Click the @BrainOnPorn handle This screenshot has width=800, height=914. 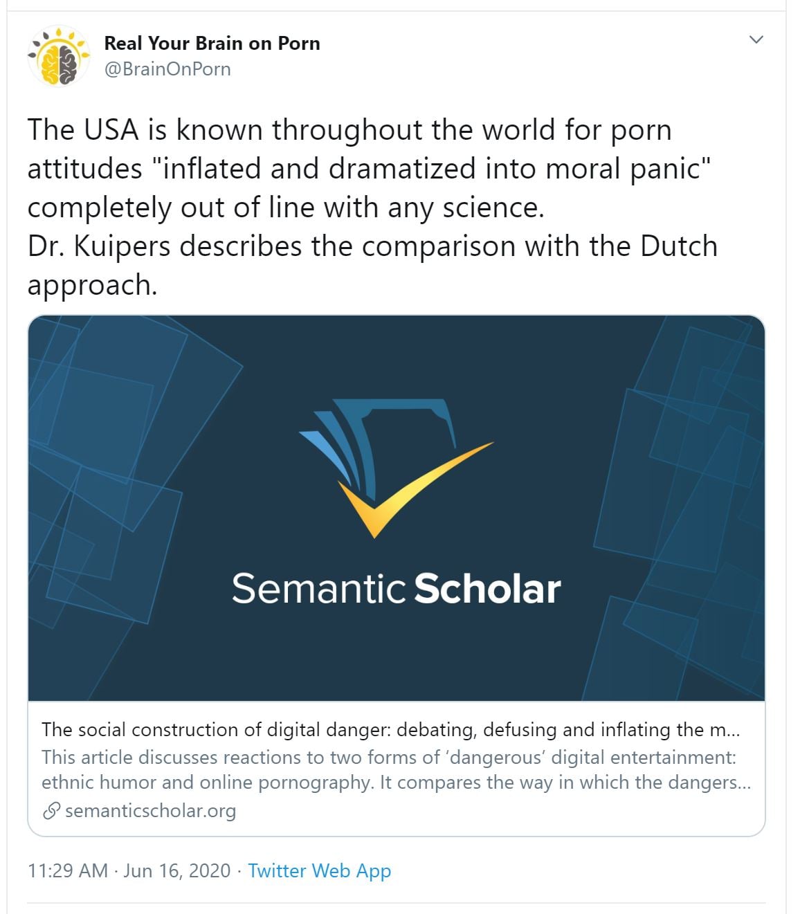point(167,69)
